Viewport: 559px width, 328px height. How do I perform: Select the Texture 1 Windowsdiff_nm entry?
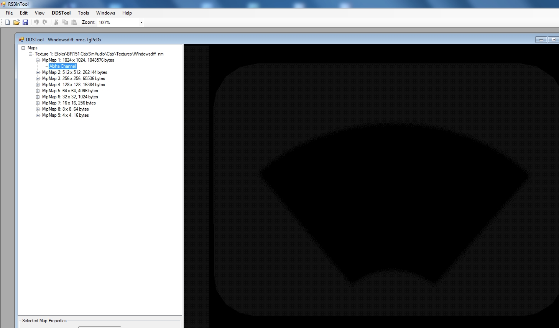click(99, 54)
